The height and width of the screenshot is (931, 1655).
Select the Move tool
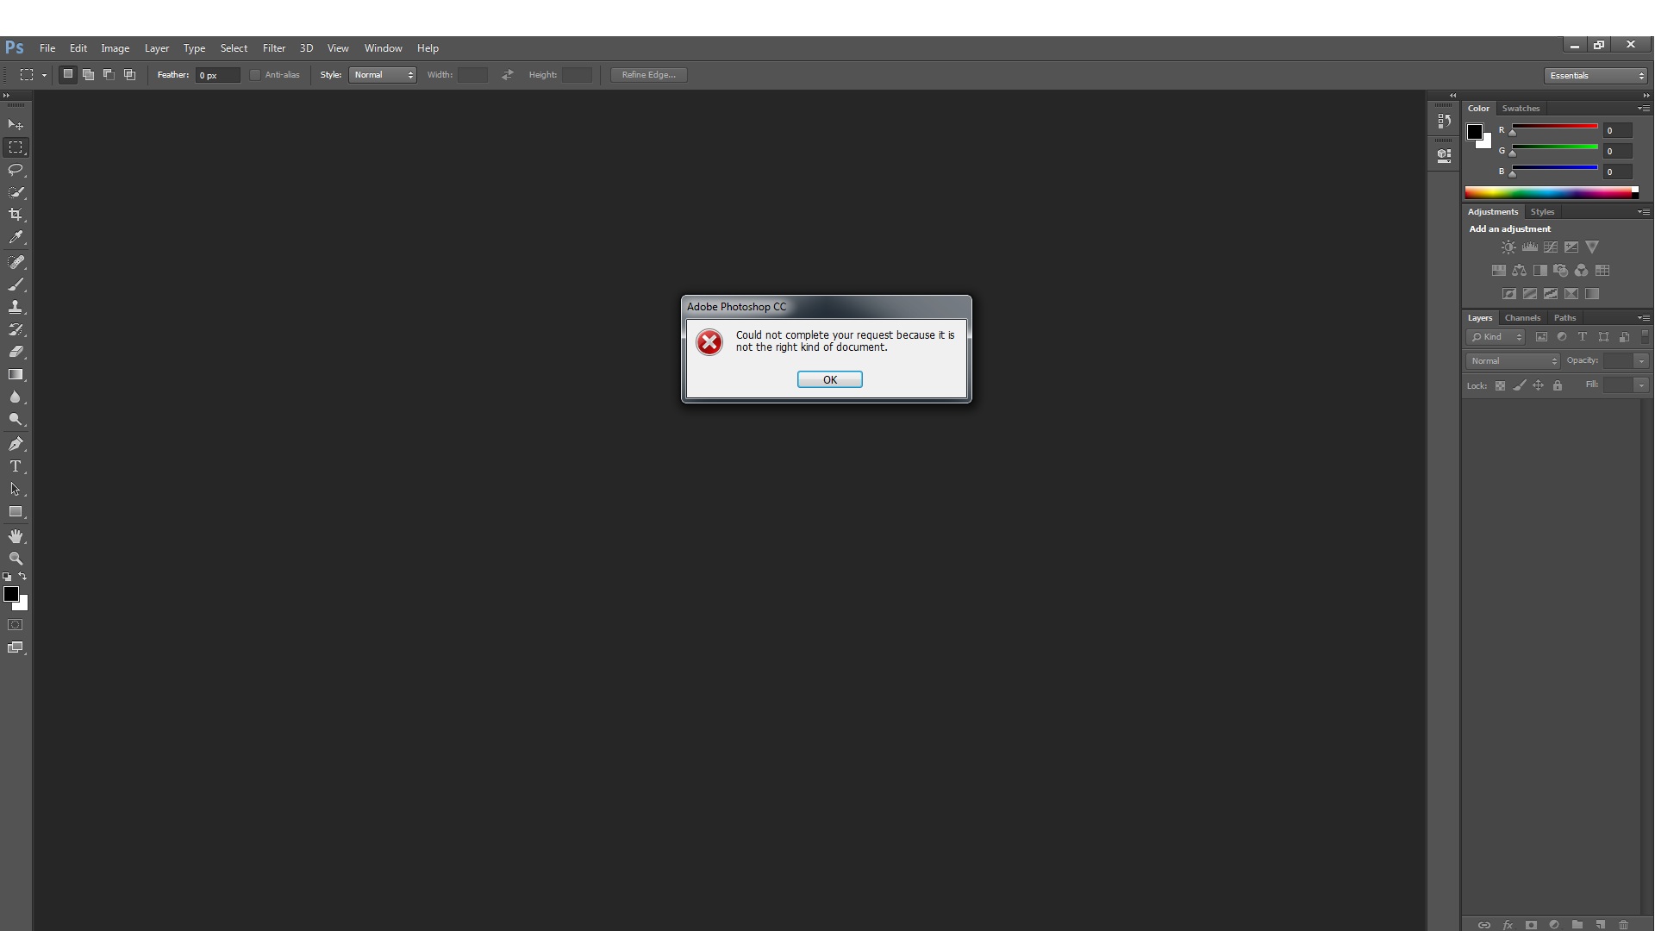(16, 125)
